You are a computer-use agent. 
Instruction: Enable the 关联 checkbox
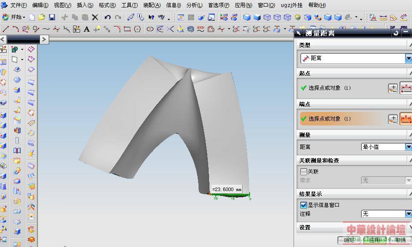304,172
